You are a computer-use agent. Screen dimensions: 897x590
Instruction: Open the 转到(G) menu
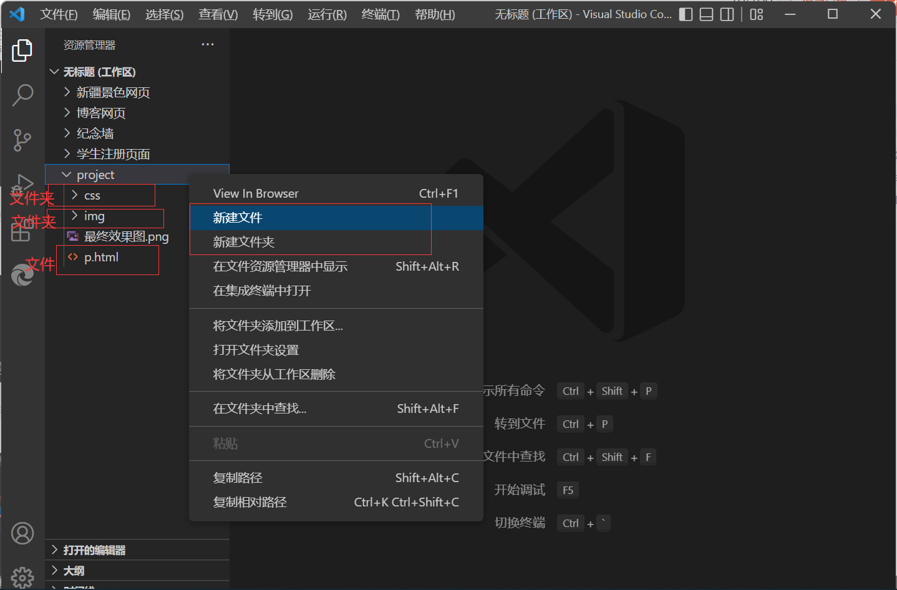(273, 14)
